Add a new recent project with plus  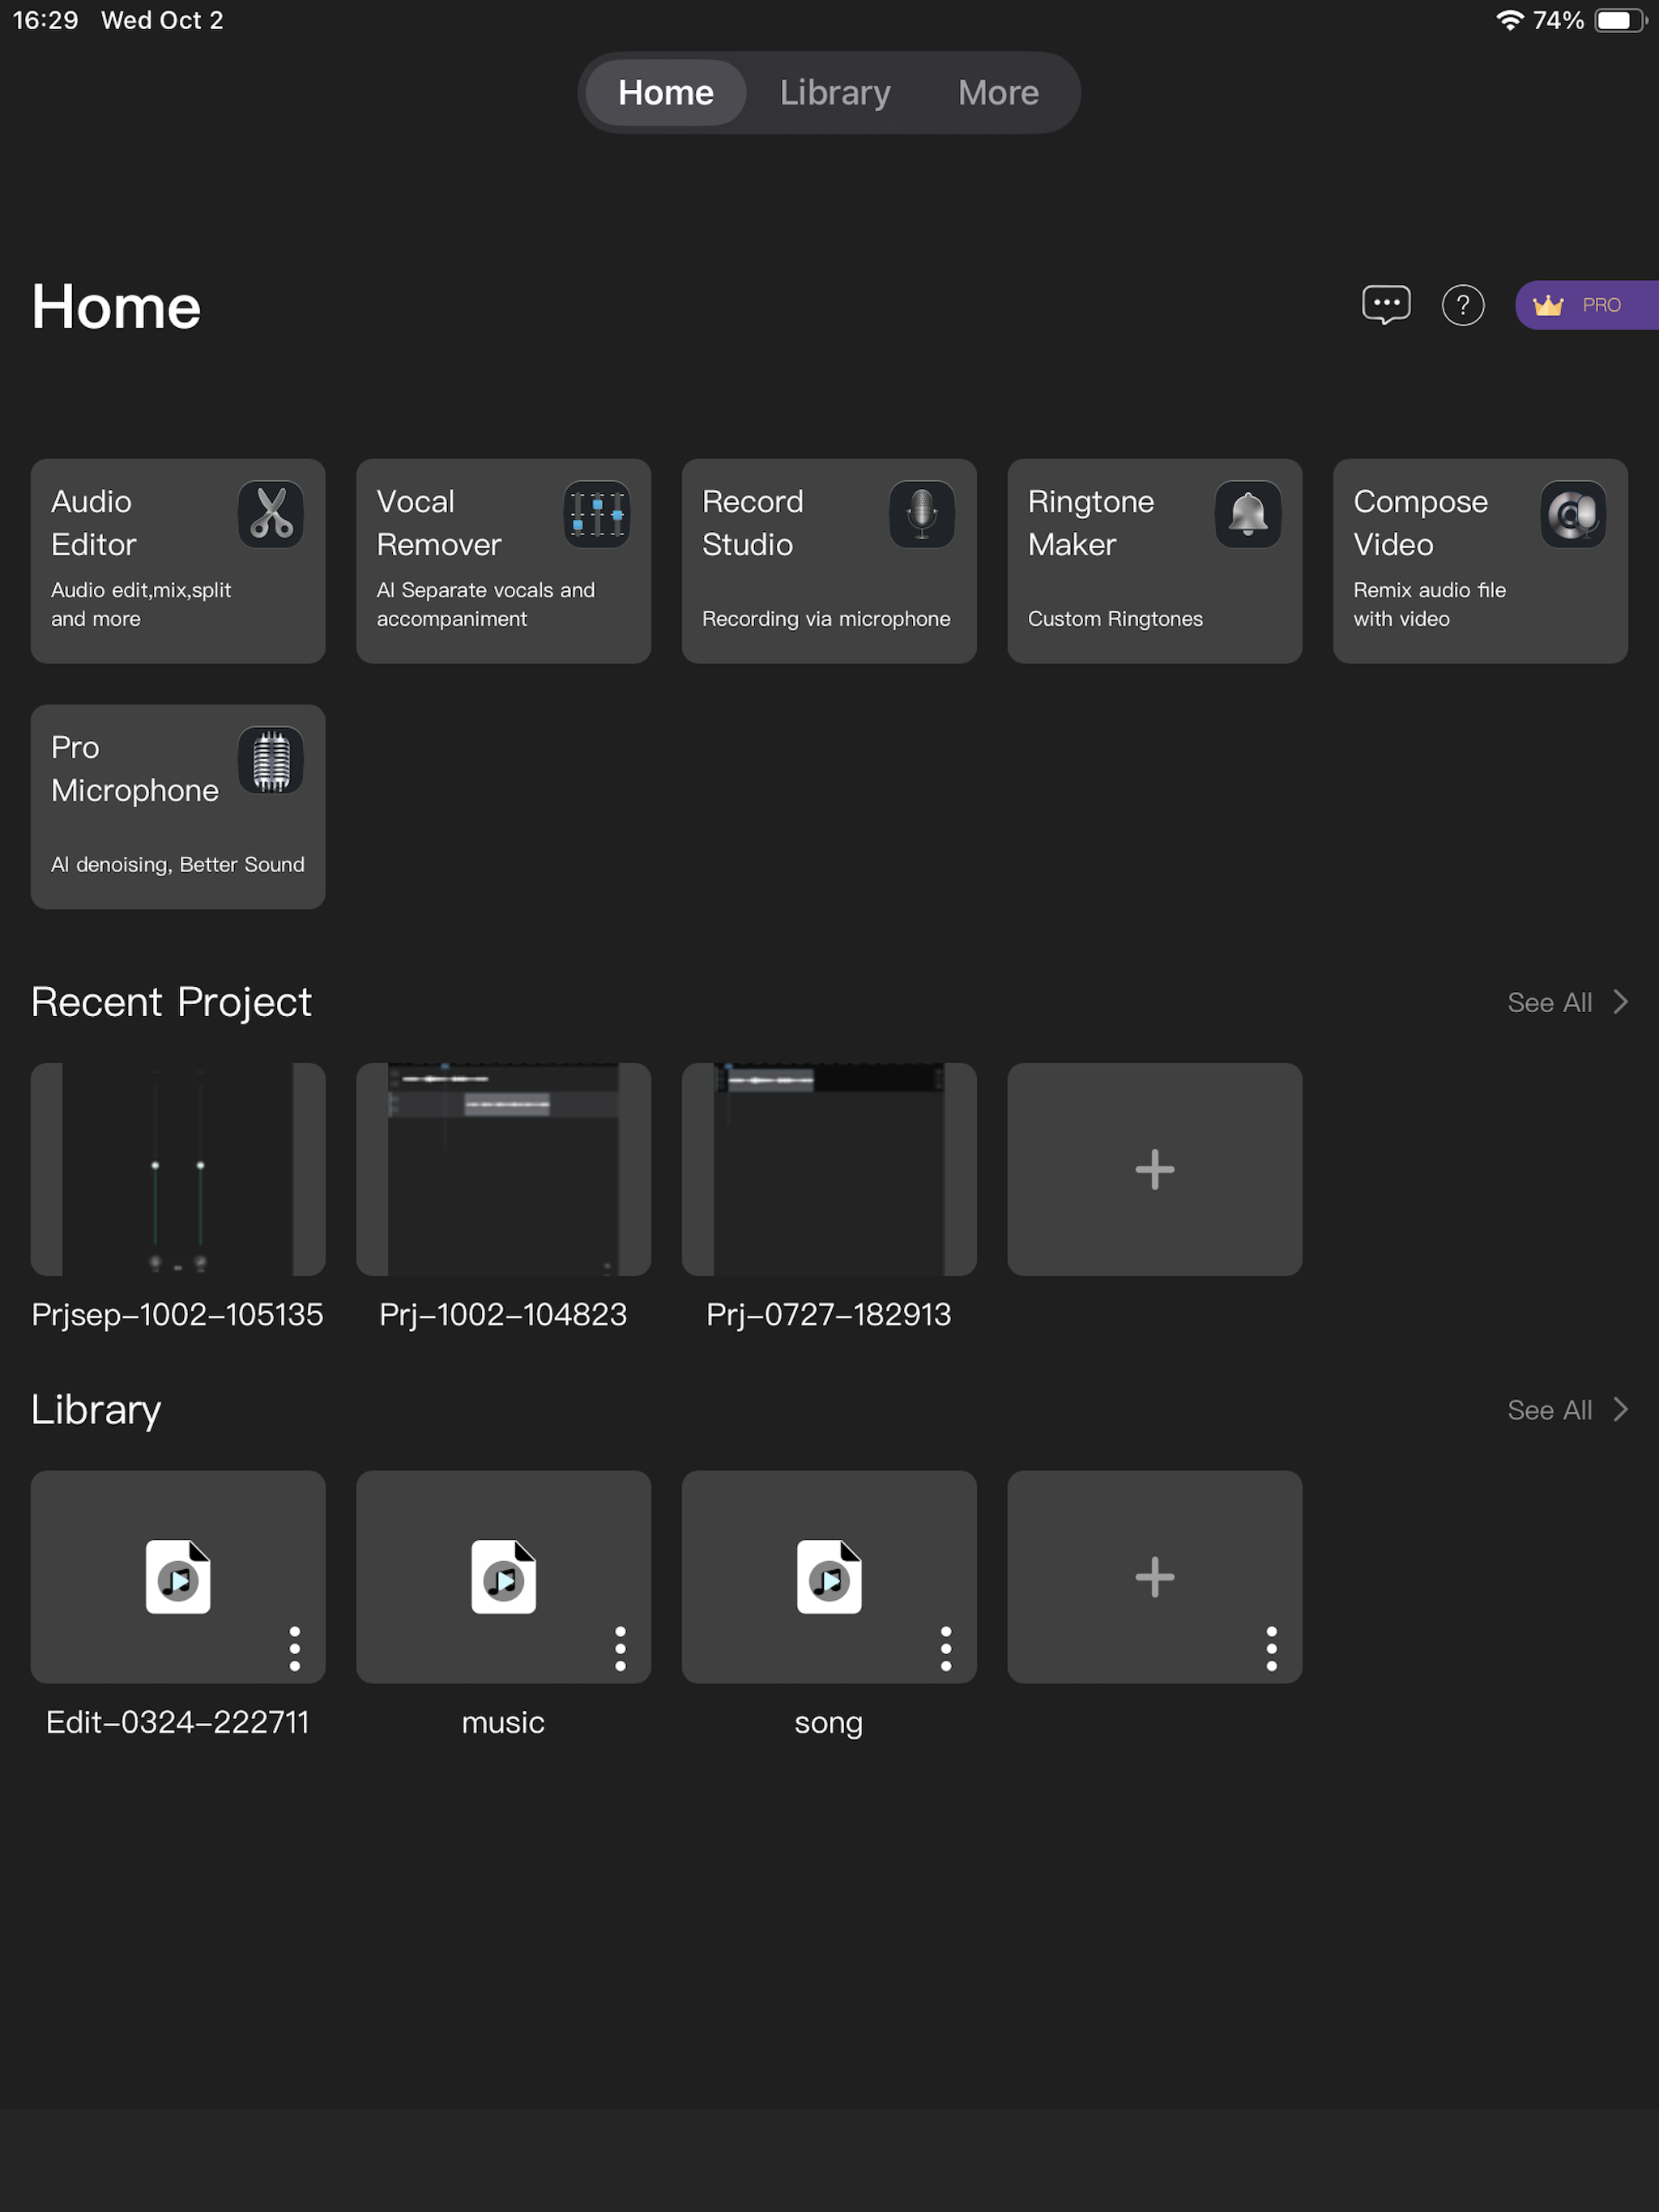point(1154,1169)
